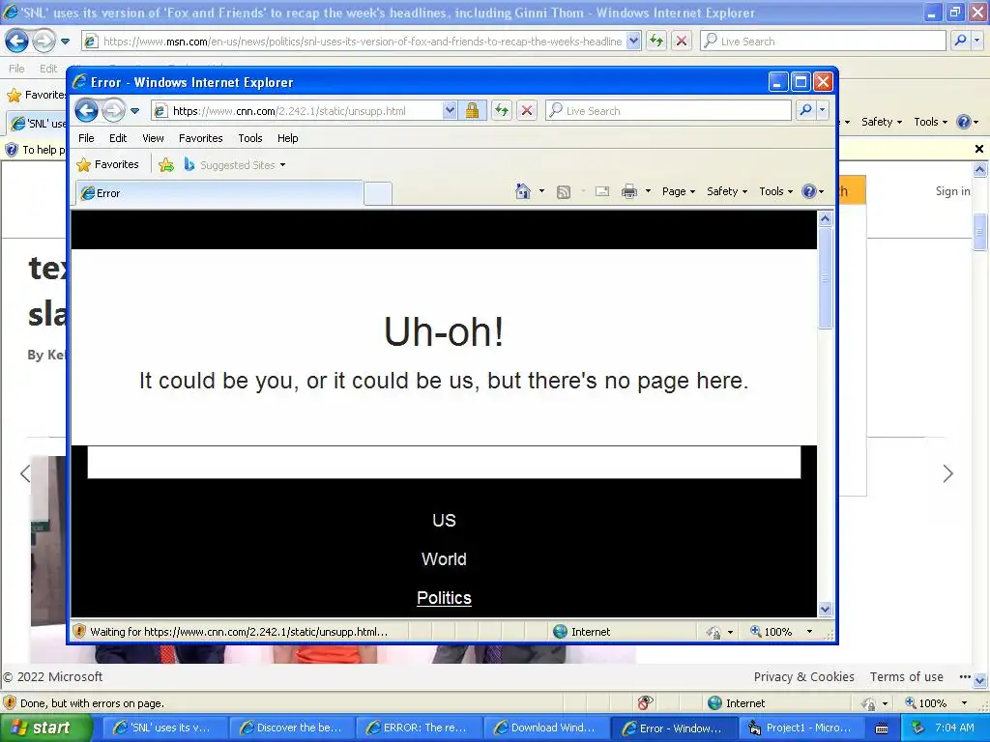This screenshot has width=990, height=742.
Task: Open Safety menu in MSN window
Action: tap(882, 122)
